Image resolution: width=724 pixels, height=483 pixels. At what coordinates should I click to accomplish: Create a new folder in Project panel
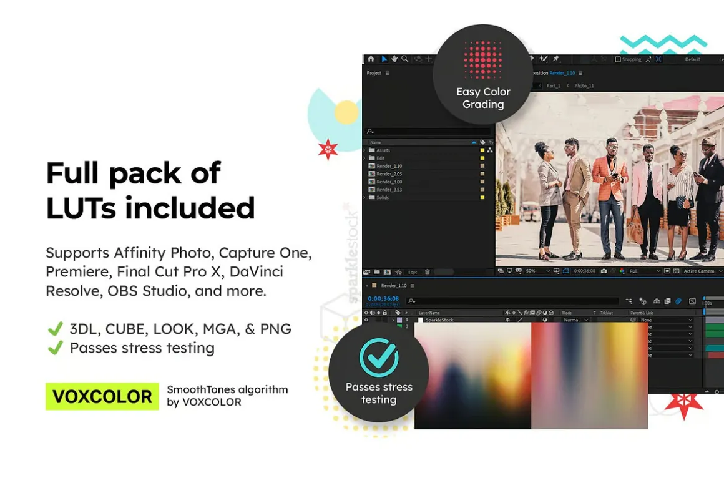(x=377, y=272)
